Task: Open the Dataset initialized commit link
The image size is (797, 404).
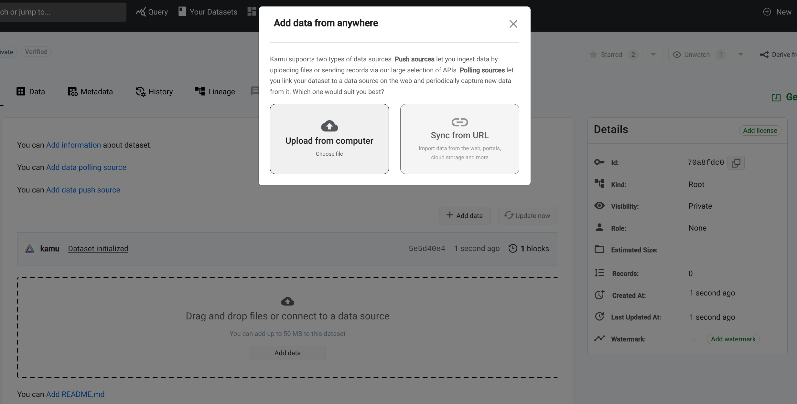Action: click(98, 249)
